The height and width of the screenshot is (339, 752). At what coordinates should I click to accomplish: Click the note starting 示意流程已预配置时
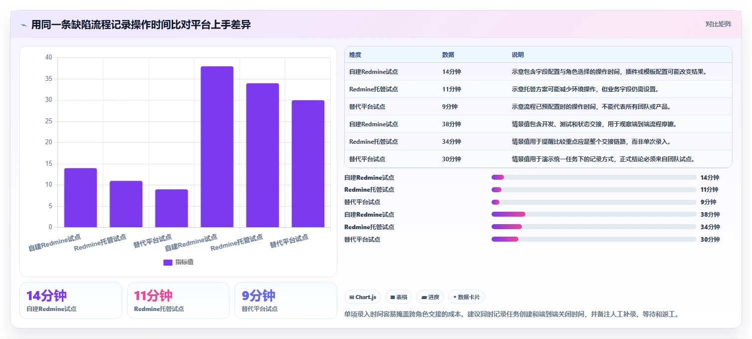click(591, 107)
